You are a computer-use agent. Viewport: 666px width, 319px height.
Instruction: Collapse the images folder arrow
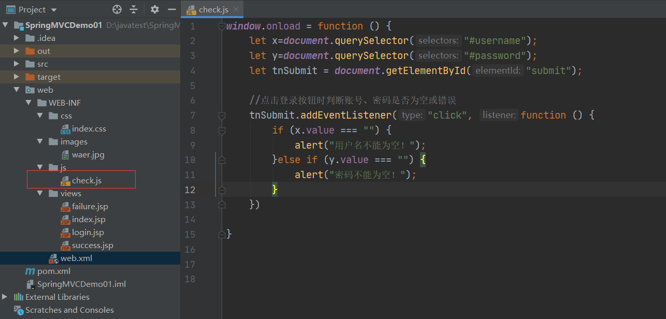[x=40, y=141]
